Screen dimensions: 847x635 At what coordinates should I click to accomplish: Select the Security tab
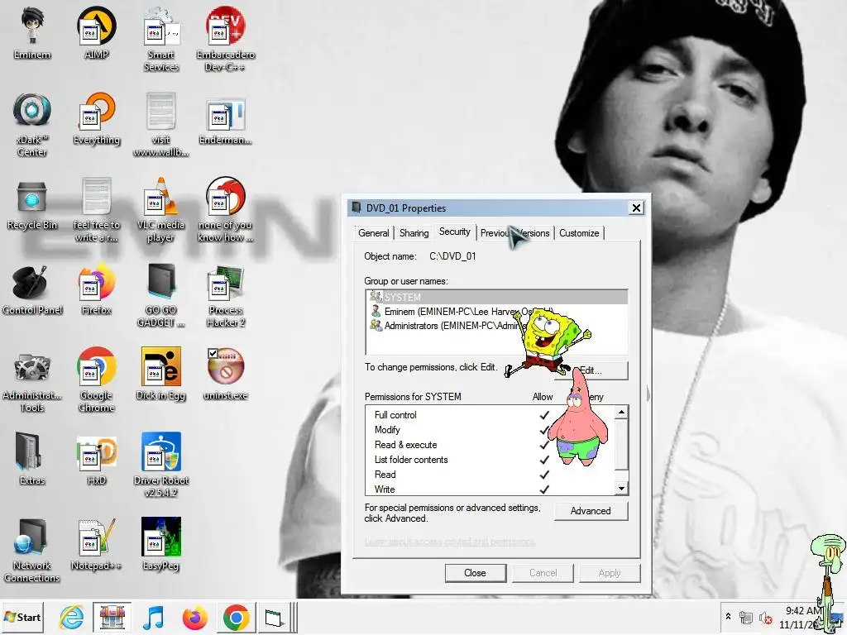point(454,232)
